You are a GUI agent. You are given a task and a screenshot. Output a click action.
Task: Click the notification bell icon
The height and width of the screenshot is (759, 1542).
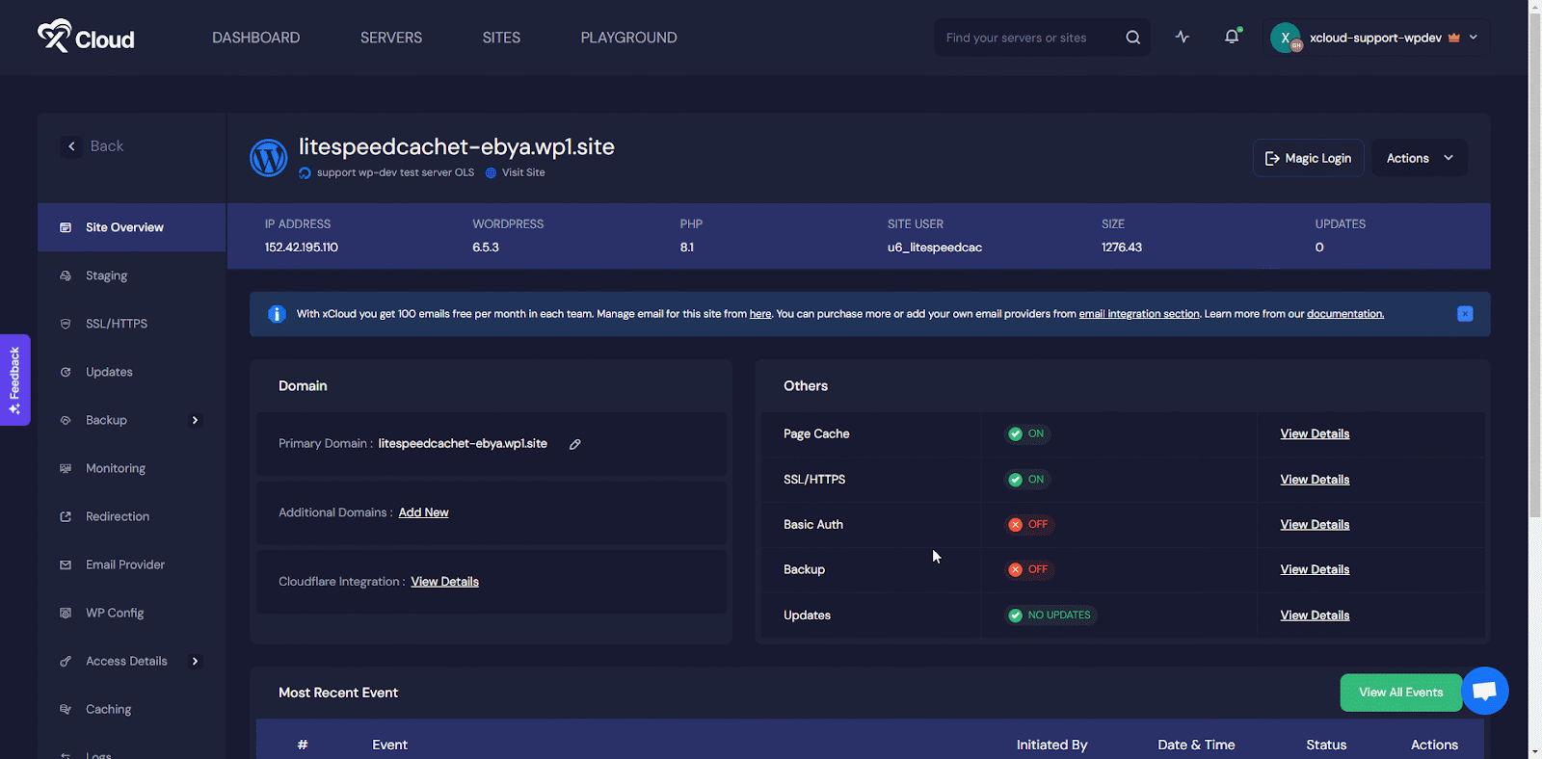click(1231, 38)
